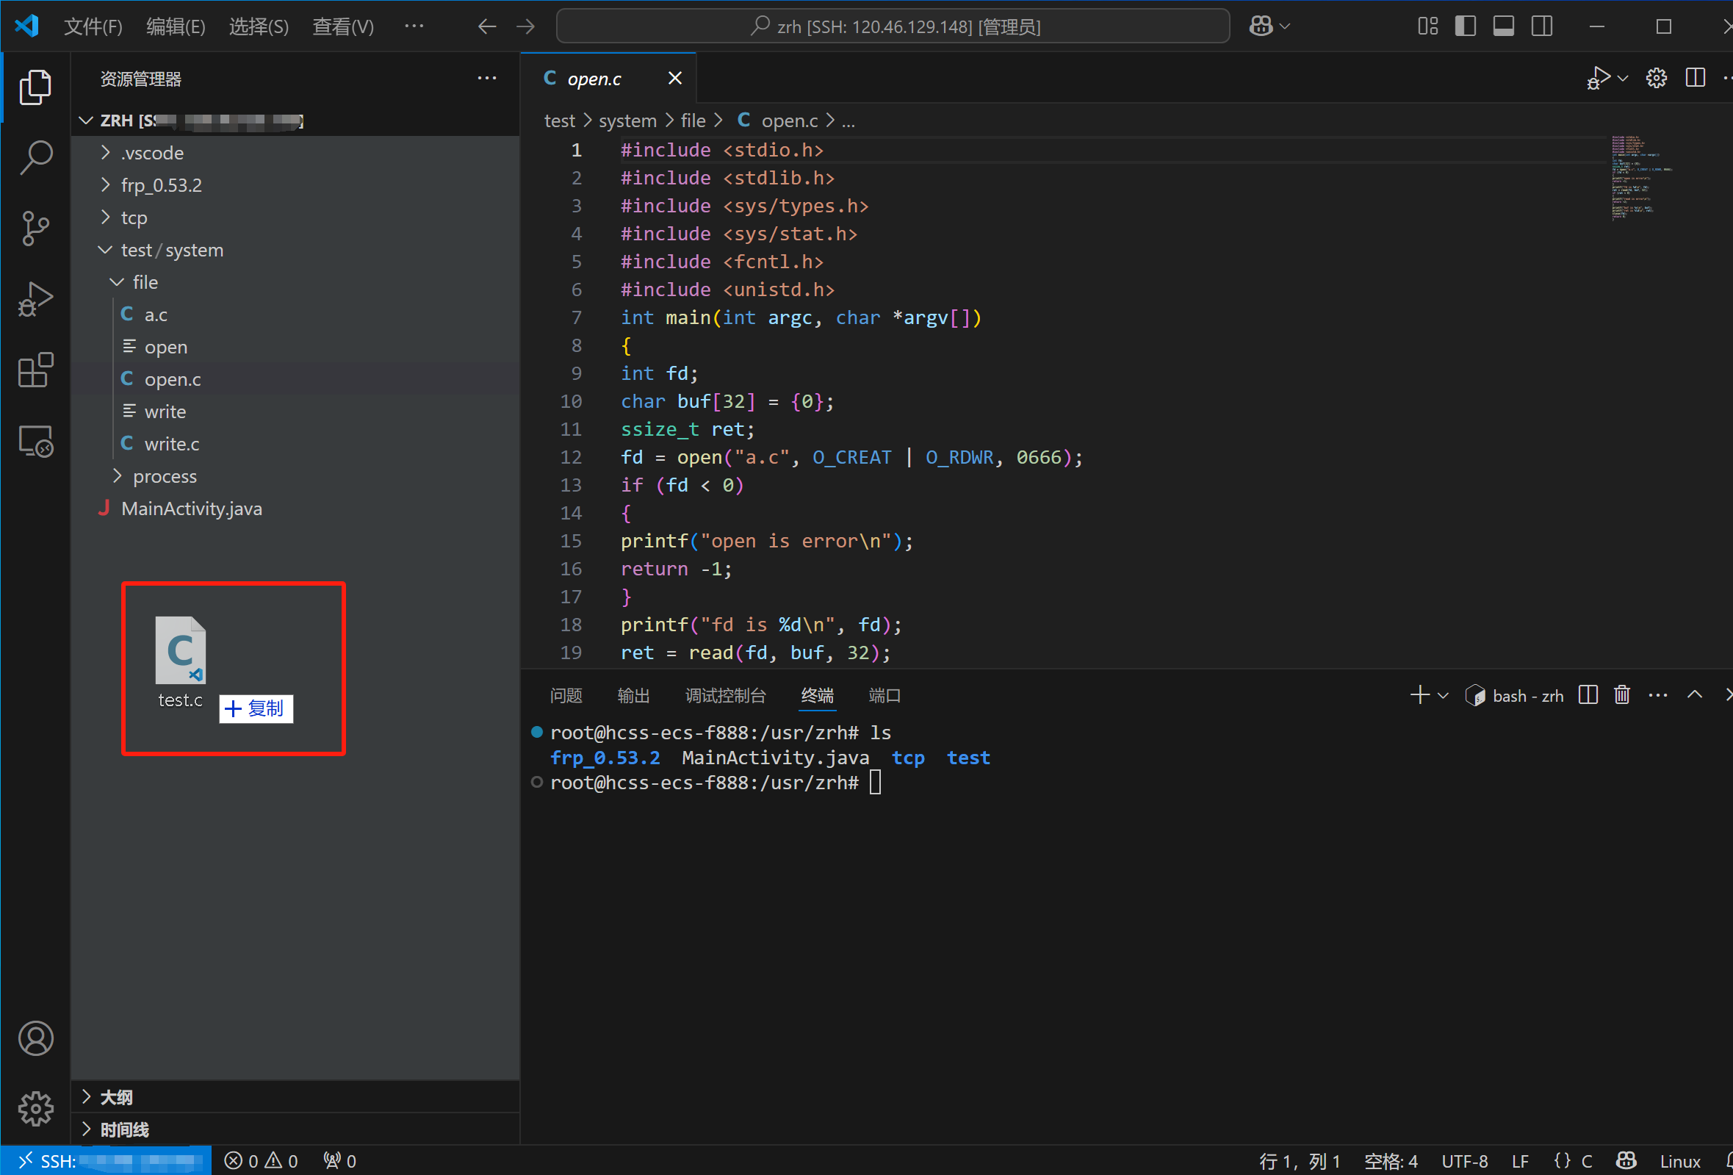The image size is (1733, 1175).
Task: Open the new terminal dropdown arrow
Action: pos(1443,695)
